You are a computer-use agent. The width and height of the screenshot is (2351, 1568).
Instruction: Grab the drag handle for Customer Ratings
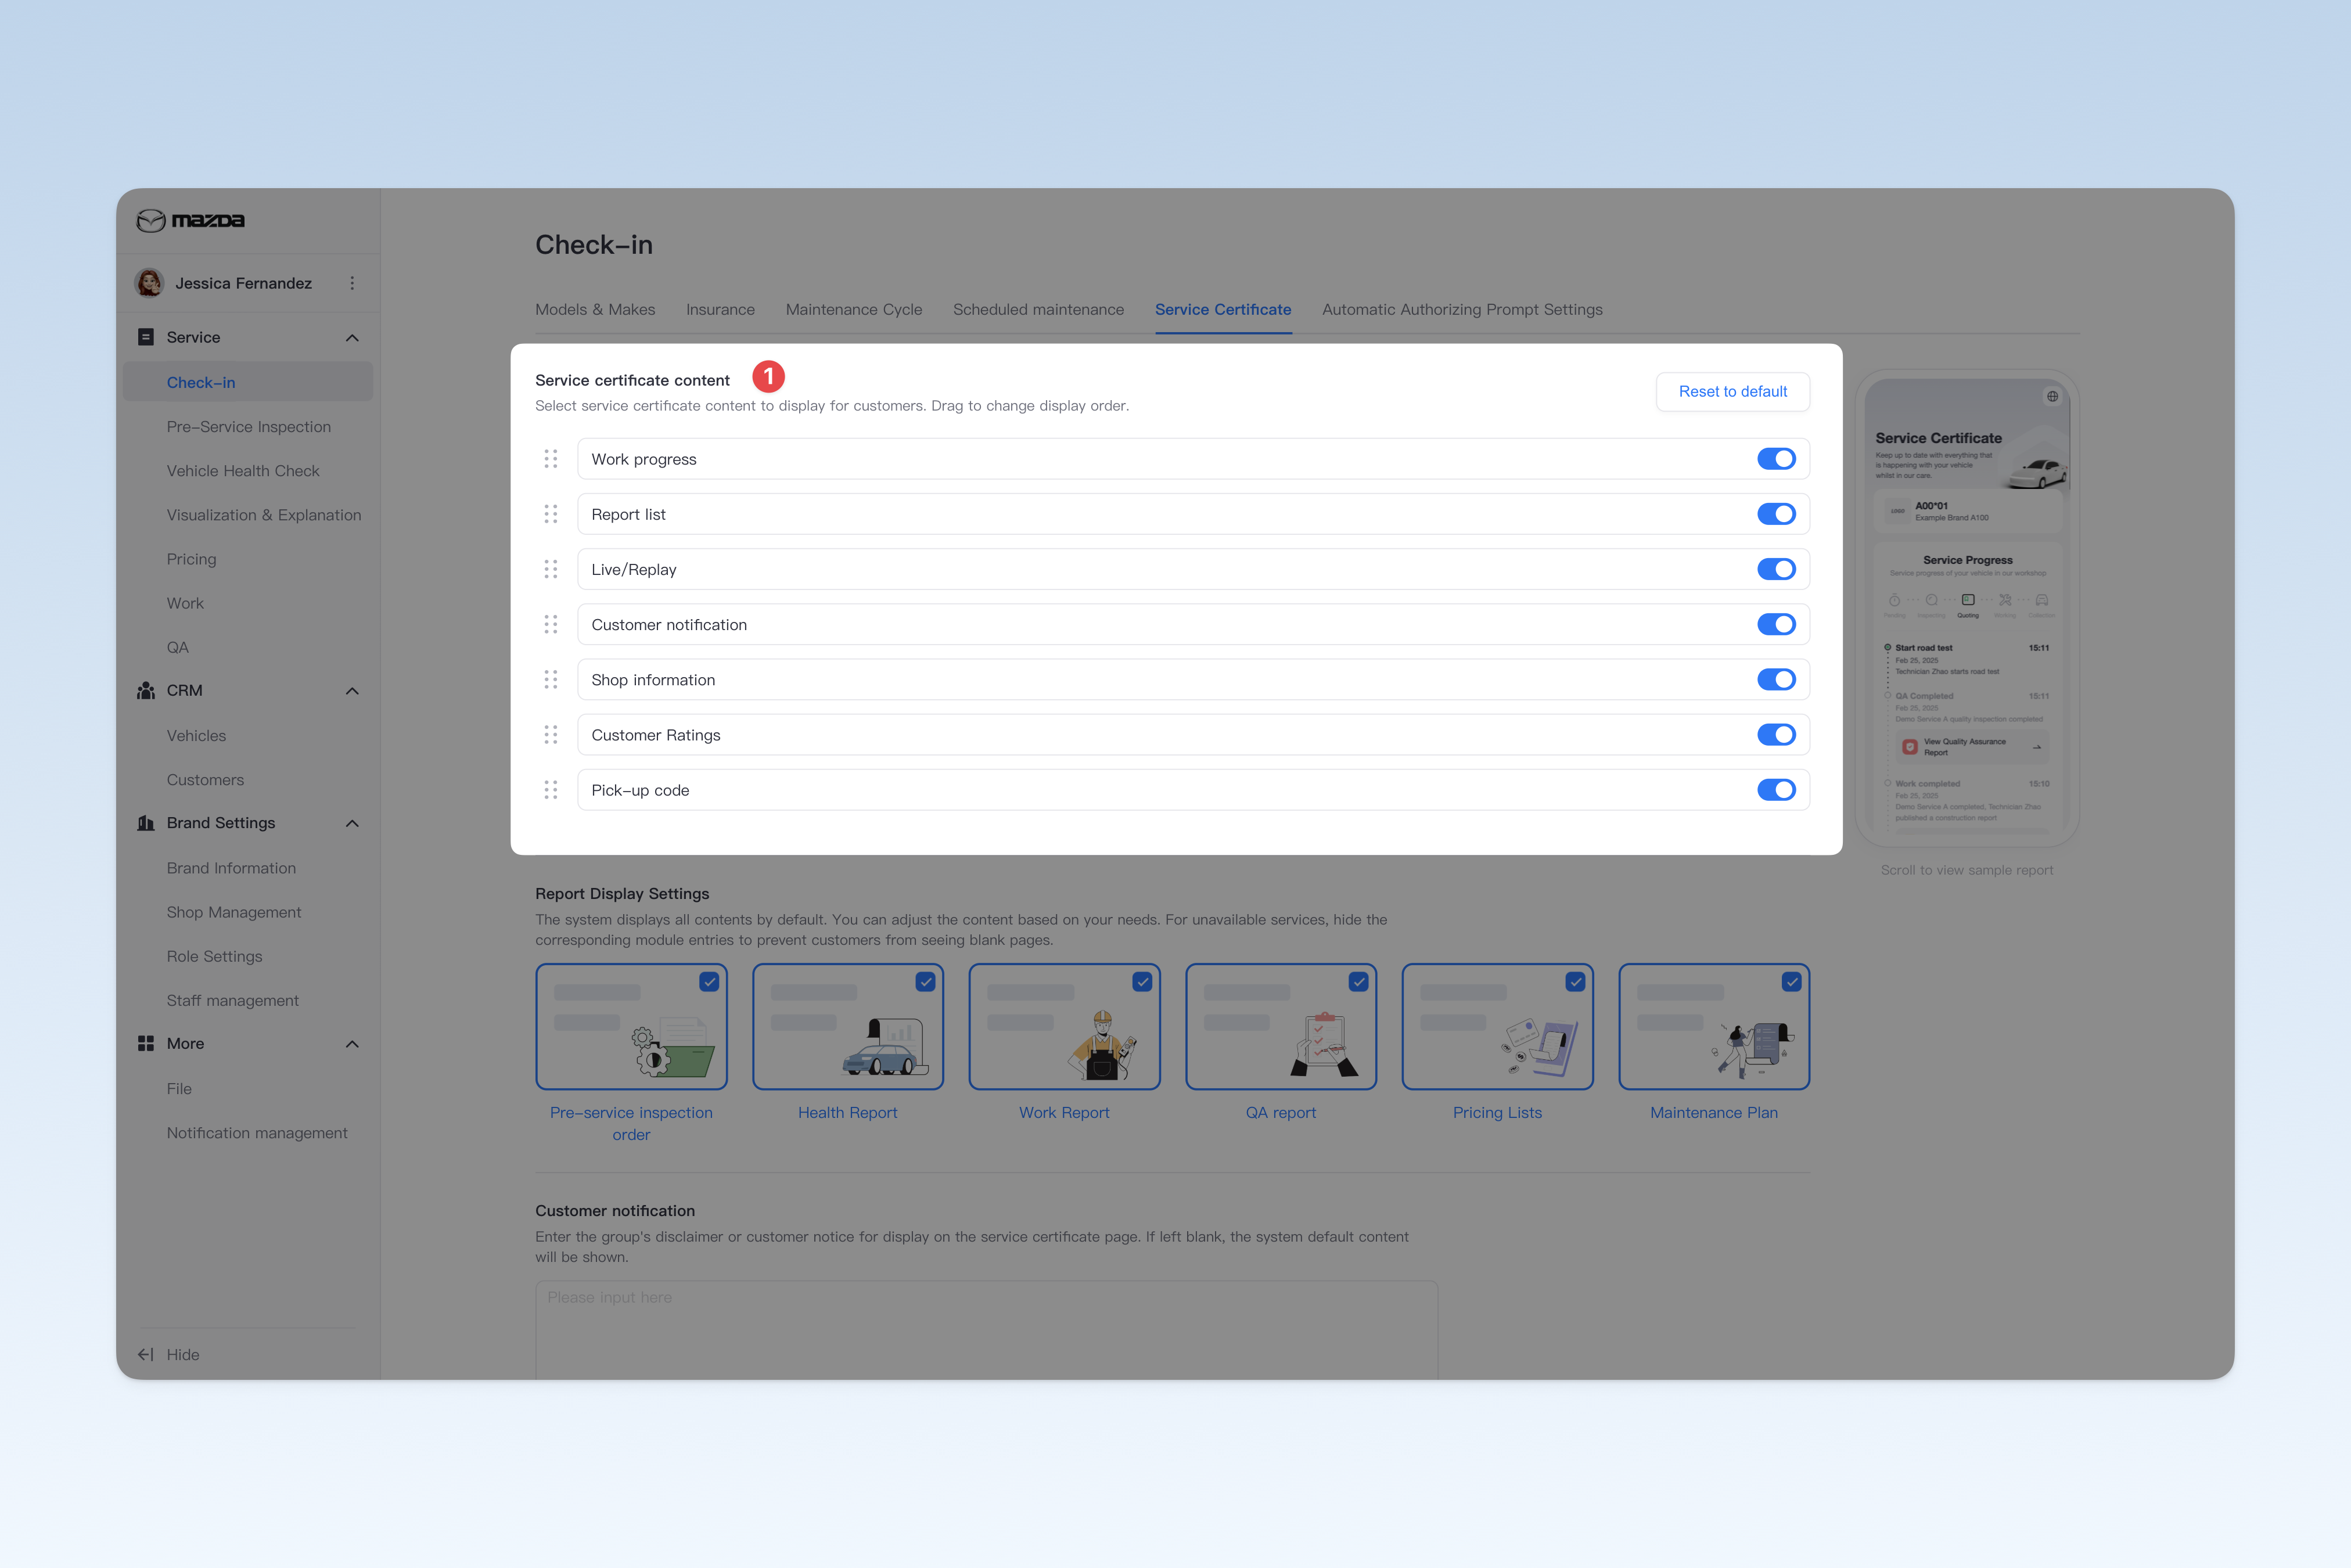click(551, 735)
